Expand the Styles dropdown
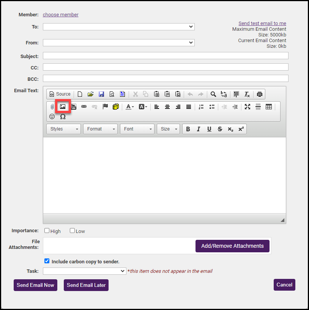Image resolution: width=309 pixels, height=310 pixels. pyautogui.click(x=63, y=129)
